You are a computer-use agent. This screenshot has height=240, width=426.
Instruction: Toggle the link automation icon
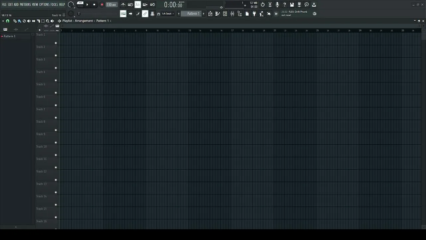(145, 14)
